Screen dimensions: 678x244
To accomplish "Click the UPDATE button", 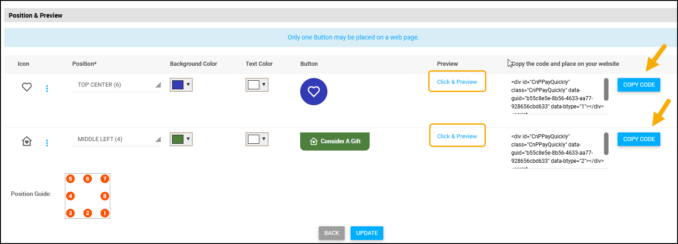I will (x=367, y=233).
